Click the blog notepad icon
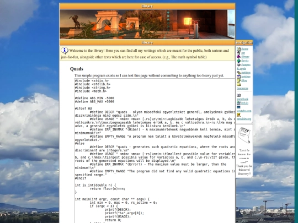Screen dimensions: 298x223 tap(238, 80)
